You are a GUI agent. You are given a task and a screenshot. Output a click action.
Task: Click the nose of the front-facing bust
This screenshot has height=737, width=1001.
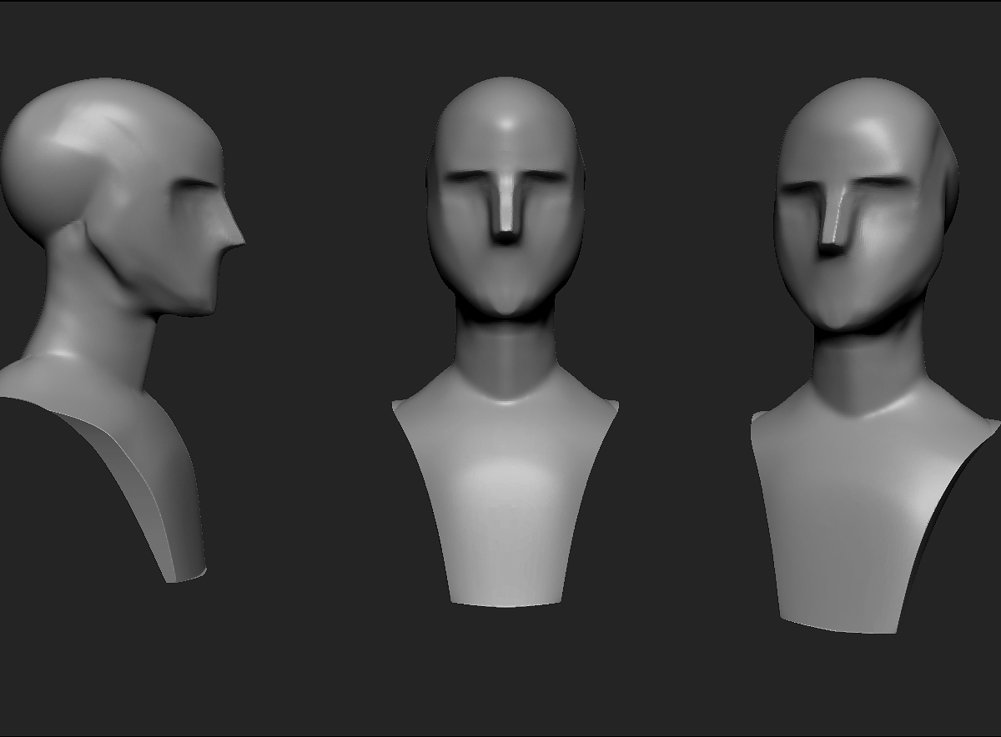pyautogui.click(x=505, y=211)
